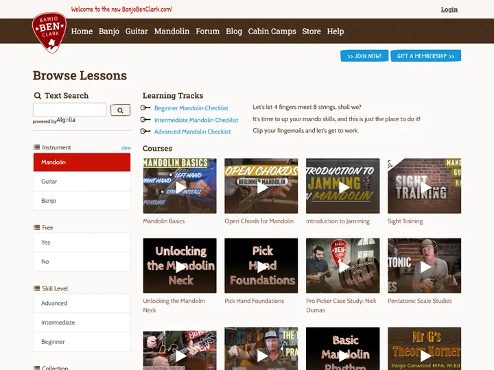
Task: Open the Store page
Action: pyautogui.click(x=311, y=31)
